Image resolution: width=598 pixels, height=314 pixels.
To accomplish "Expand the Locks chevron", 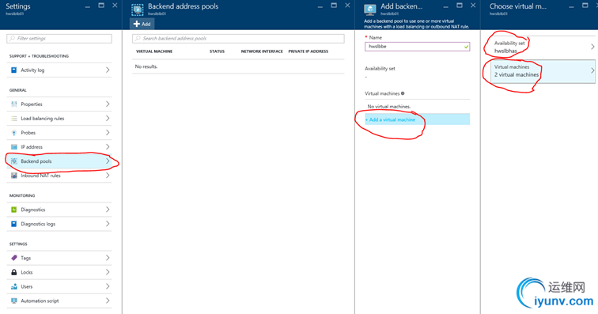I will [x=108, y=272].
